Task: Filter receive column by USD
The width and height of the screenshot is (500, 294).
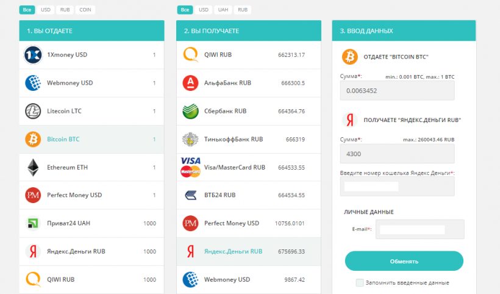Action: [x=204, y=10]
